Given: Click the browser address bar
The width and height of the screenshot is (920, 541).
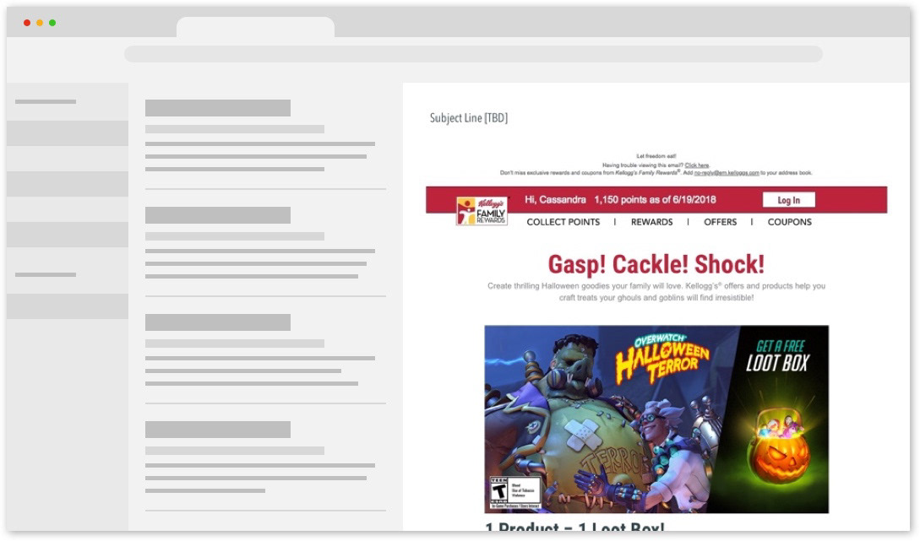Looking at the screenshot, I should [x=473, y=54].
